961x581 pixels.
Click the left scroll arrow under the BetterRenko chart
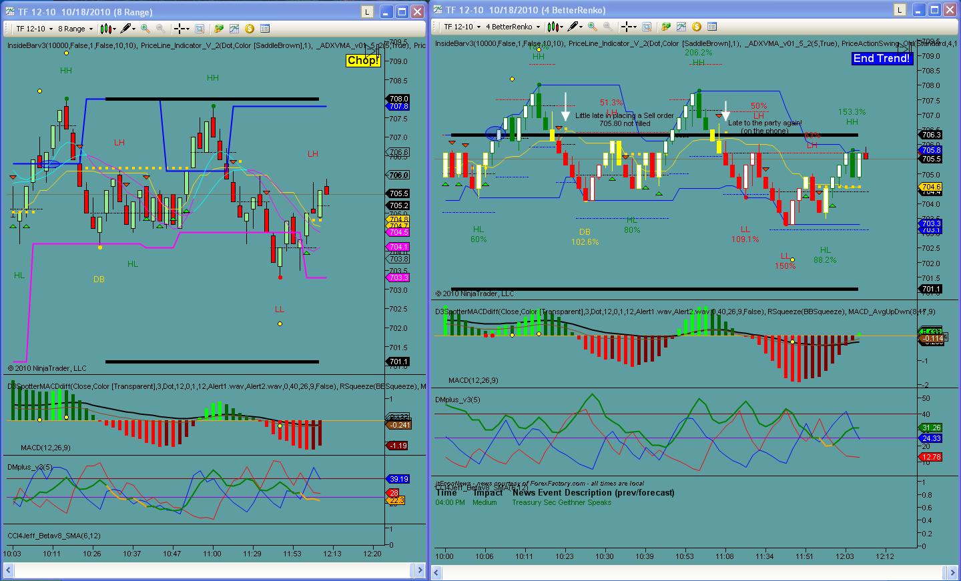pyautogui.click(x=437, y=572)
